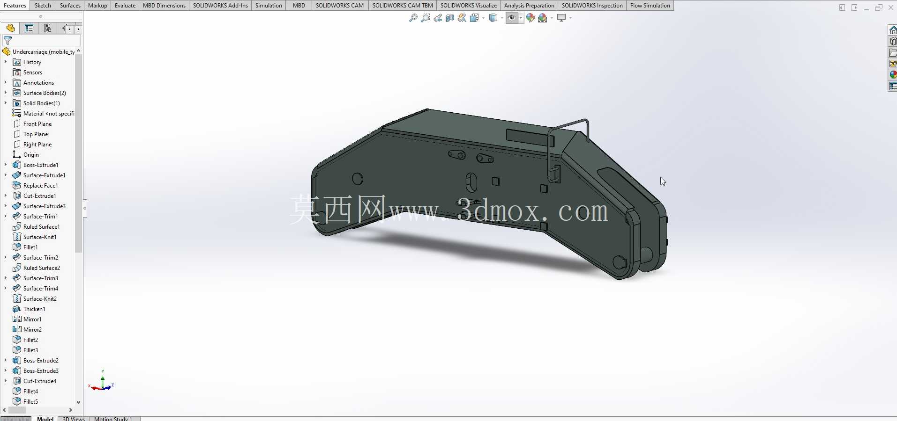Expand the Annotations tree node
The height and width of the screenshot is (421, 897).
[6, 83]
